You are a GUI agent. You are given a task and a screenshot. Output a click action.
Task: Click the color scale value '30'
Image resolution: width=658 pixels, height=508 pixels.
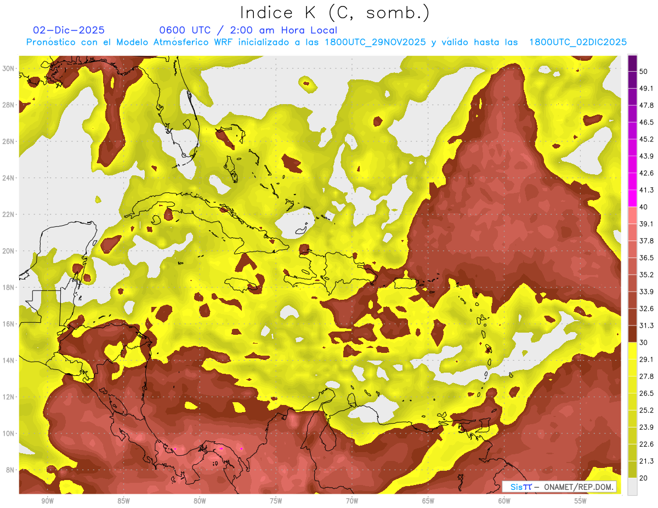coord(644,343)
